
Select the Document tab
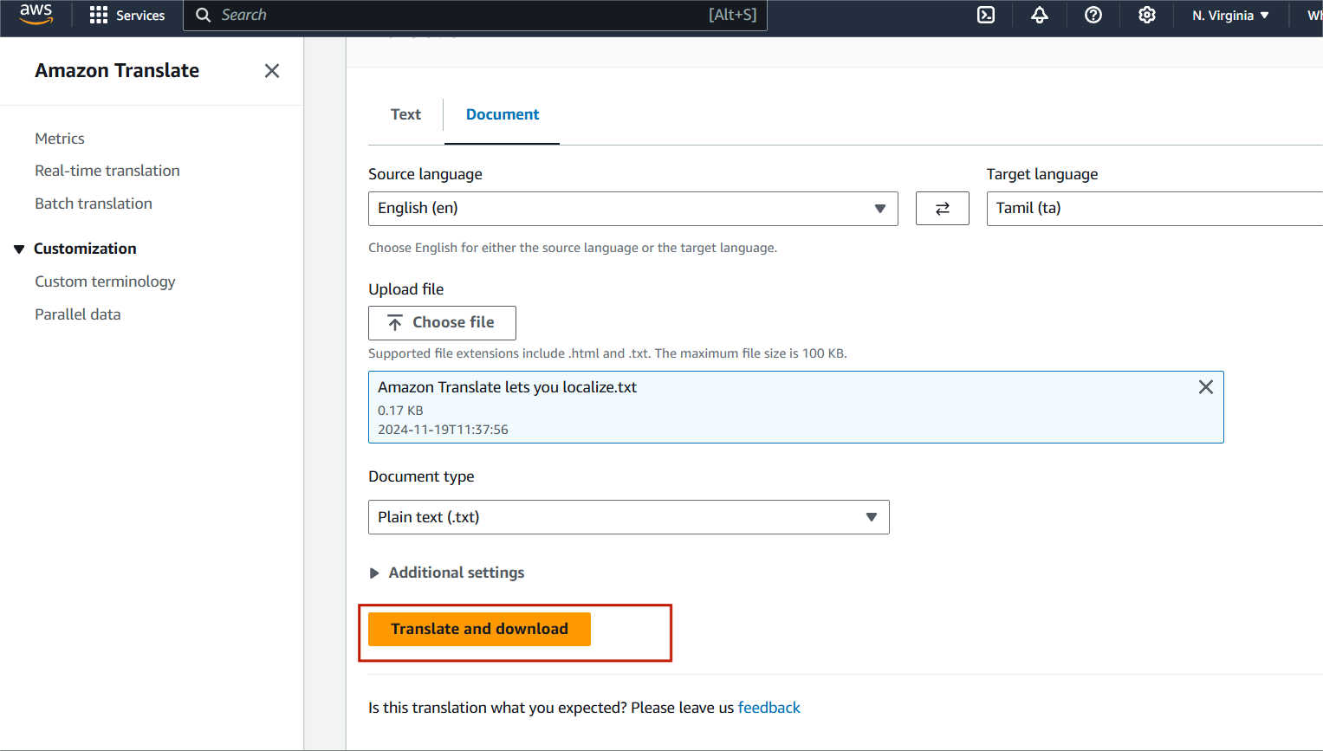click(x=503, y=114)
